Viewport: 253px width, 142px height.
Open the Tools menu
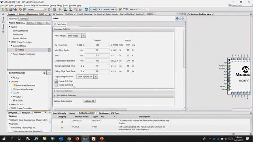point(65,6)
